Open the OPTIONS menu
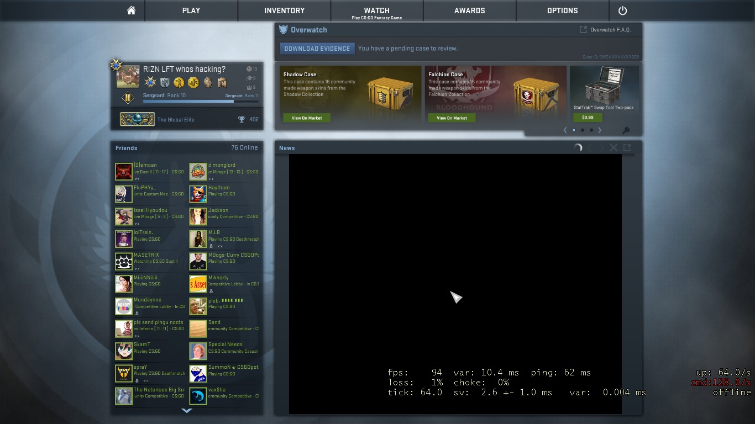This screenshot has width=755, height=424. pyautogui.click(x=563, y=10)
